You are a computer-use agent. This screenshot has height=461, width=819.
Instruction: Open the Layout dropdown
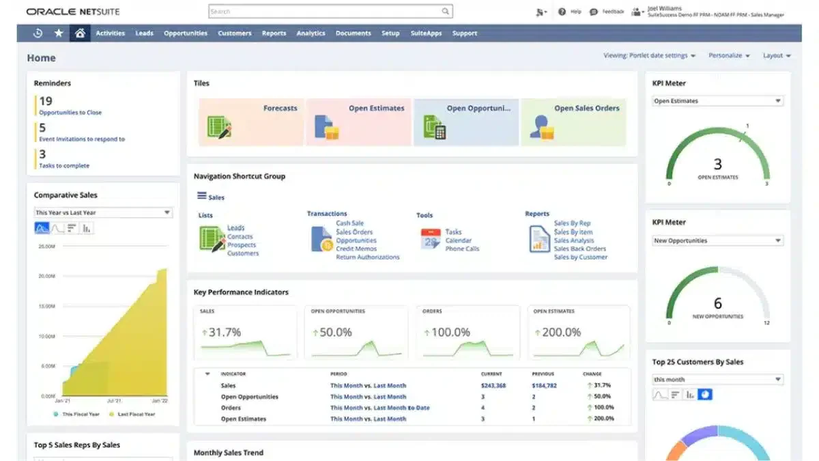coord(777,55)
